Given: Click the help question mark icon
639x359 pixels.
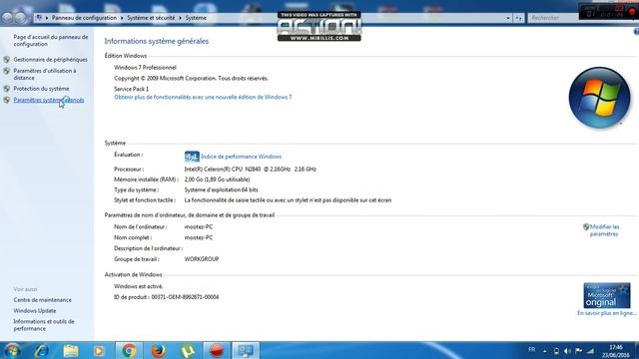Looking at the screenshot, I should coord(636,32).
